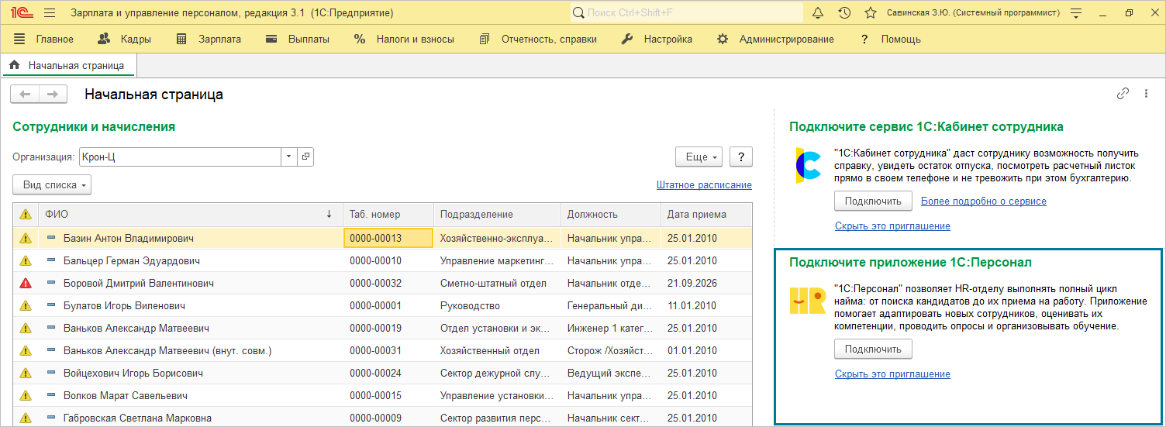
Task: Open three-dot more options menu
Action: coord(1146,94)
